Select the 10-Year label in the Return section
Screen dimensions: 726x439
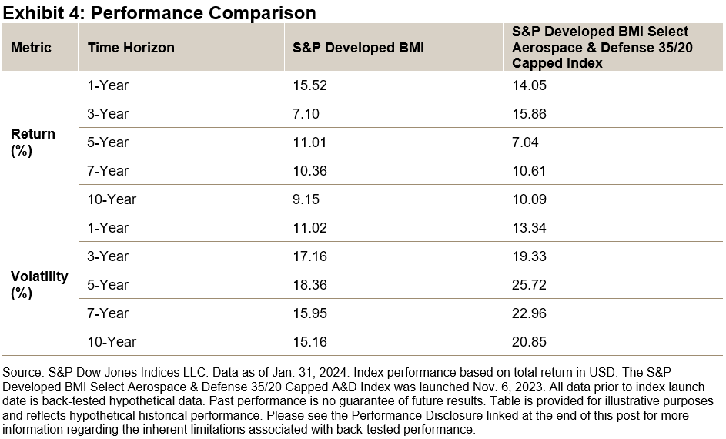(x=112, y=199)
